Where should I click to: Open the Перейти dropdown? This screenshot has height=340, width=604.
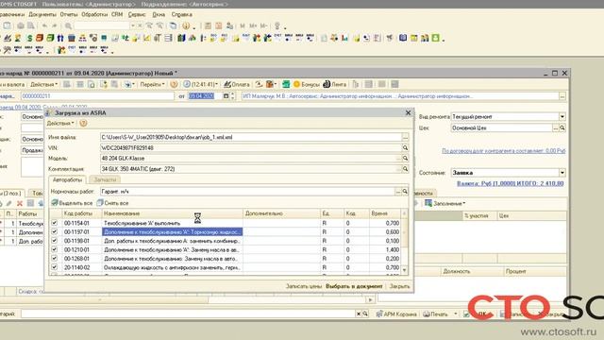(x=152, y=84)
